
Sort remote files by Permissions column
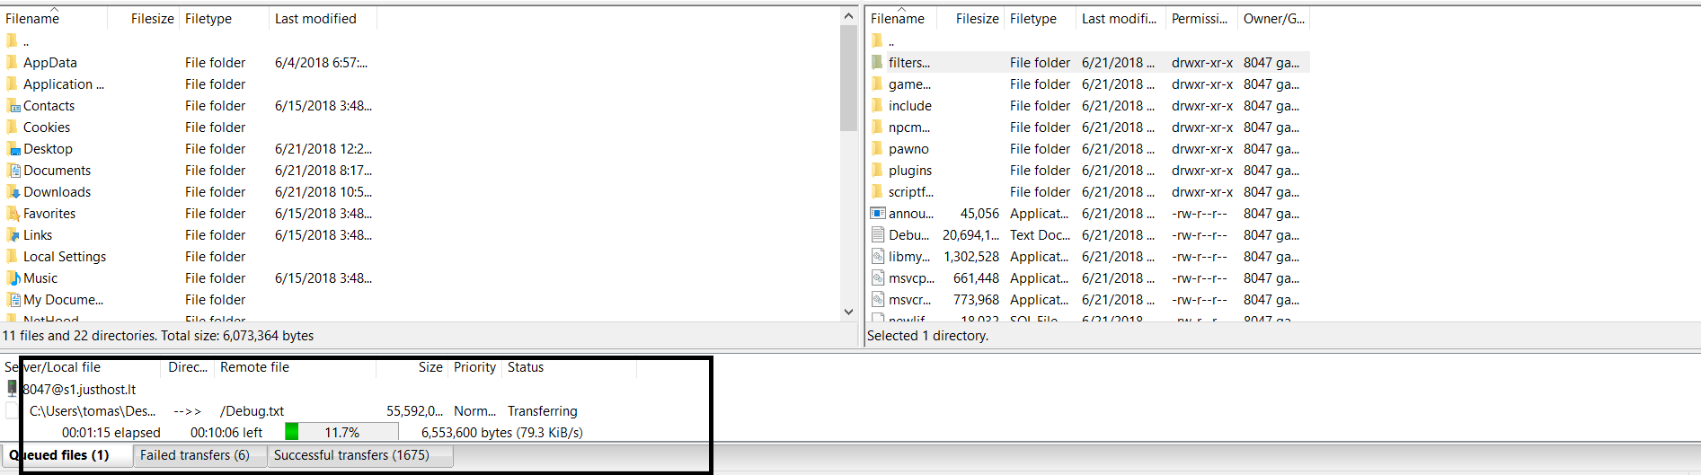(1201, 19)
